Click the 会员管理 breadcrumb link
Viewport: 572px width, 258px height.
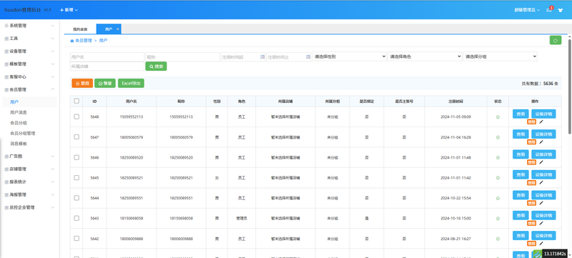tap(84, 41)
